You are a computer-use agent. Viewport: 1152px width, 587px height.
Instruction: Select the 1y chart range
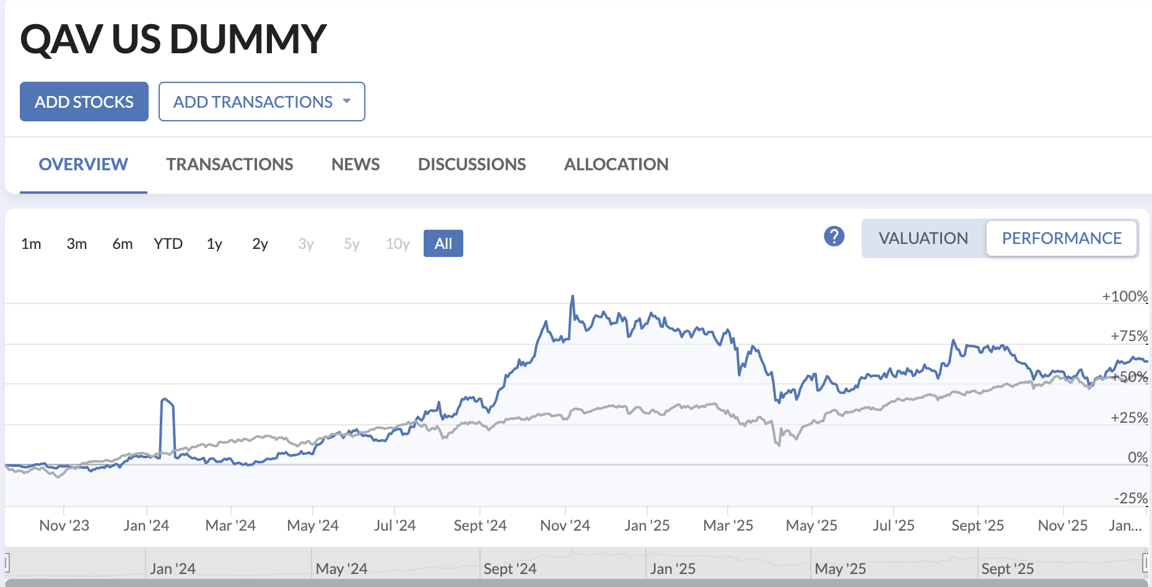pos(214,243)
